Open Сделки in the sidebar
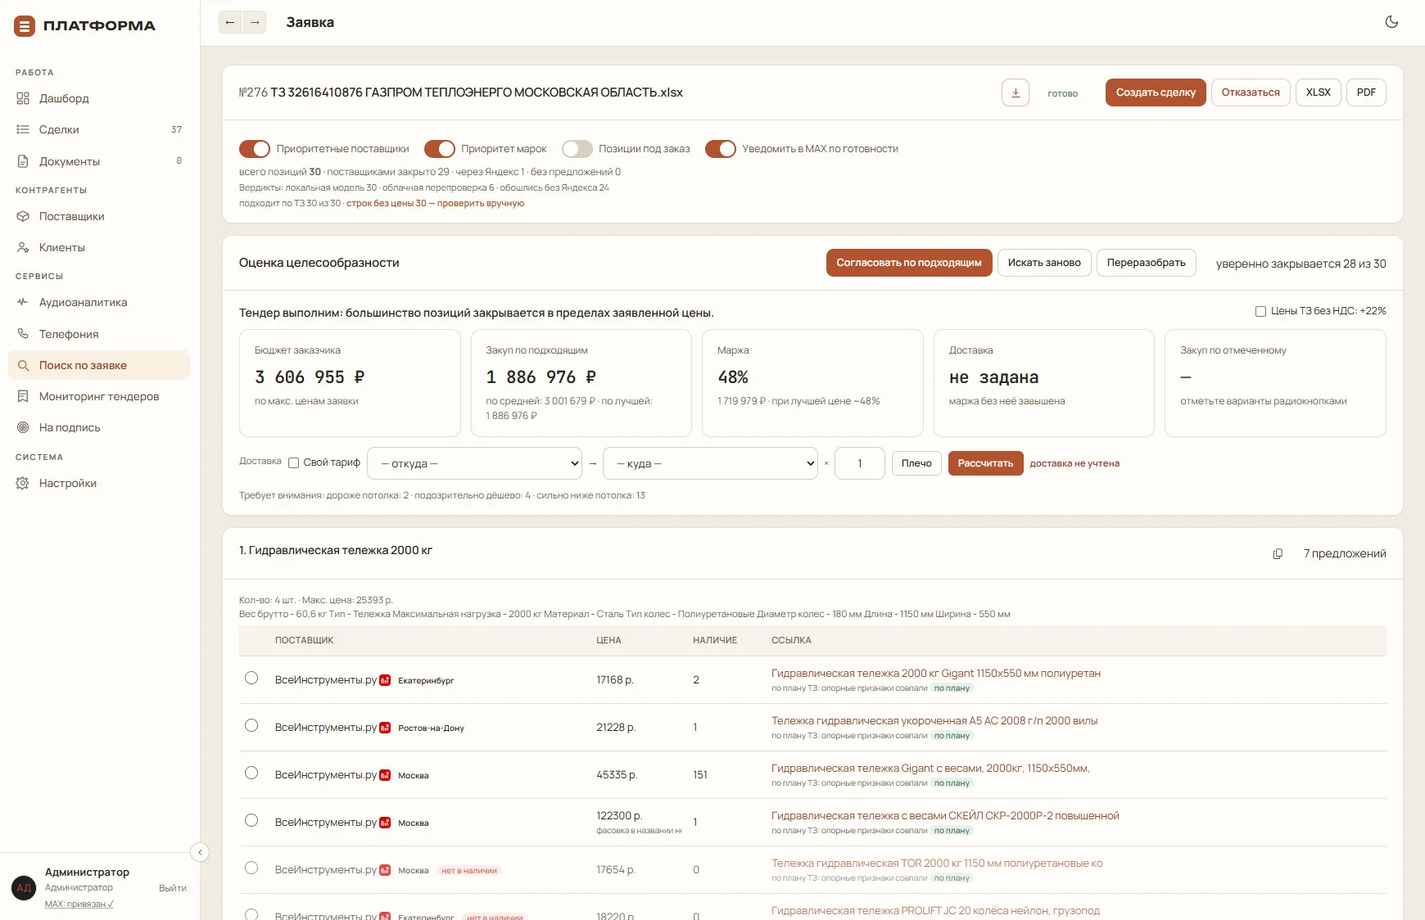 coord(99,129)
